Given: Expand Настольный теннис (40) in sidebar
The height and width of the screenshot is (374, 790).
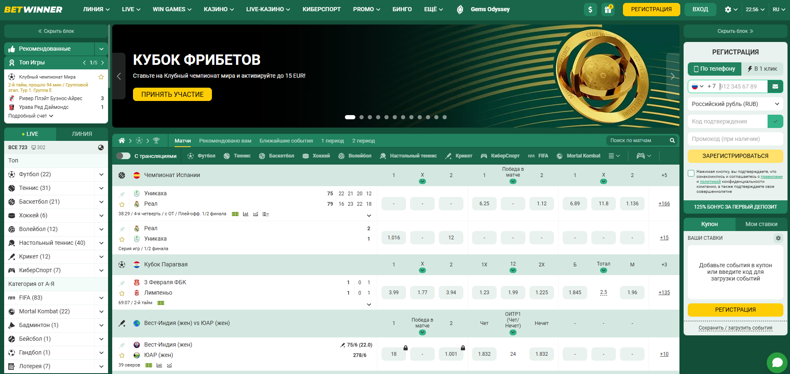Looking at the screenshot, I should 101,243.
